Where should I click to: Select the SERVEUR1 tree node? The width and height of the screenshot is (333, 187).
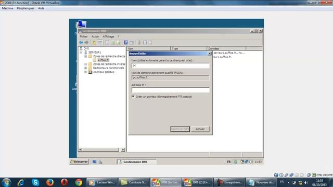[x=95, y=52]
